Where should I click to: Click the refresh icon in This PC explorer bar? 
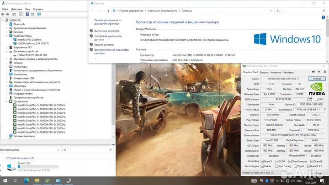(65, 150)
